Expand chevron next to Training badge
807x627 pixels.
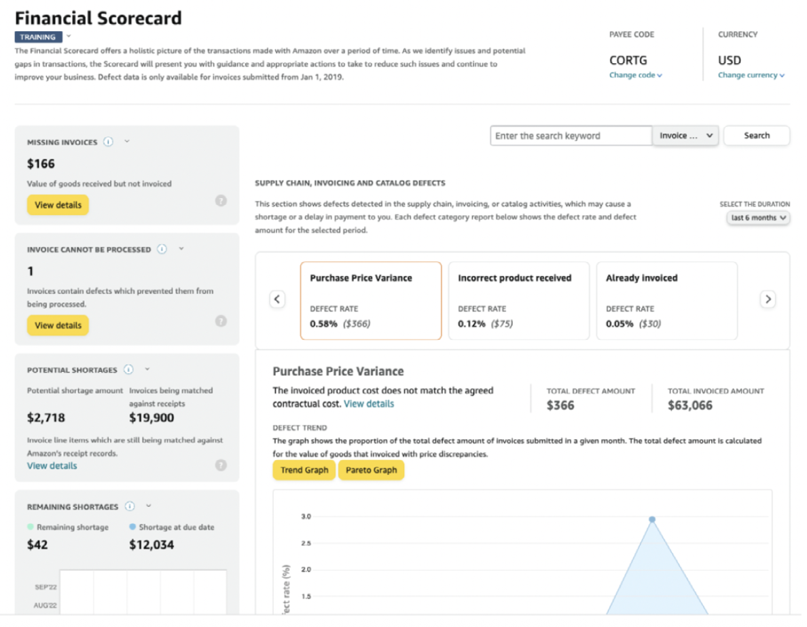pos(69,37)
